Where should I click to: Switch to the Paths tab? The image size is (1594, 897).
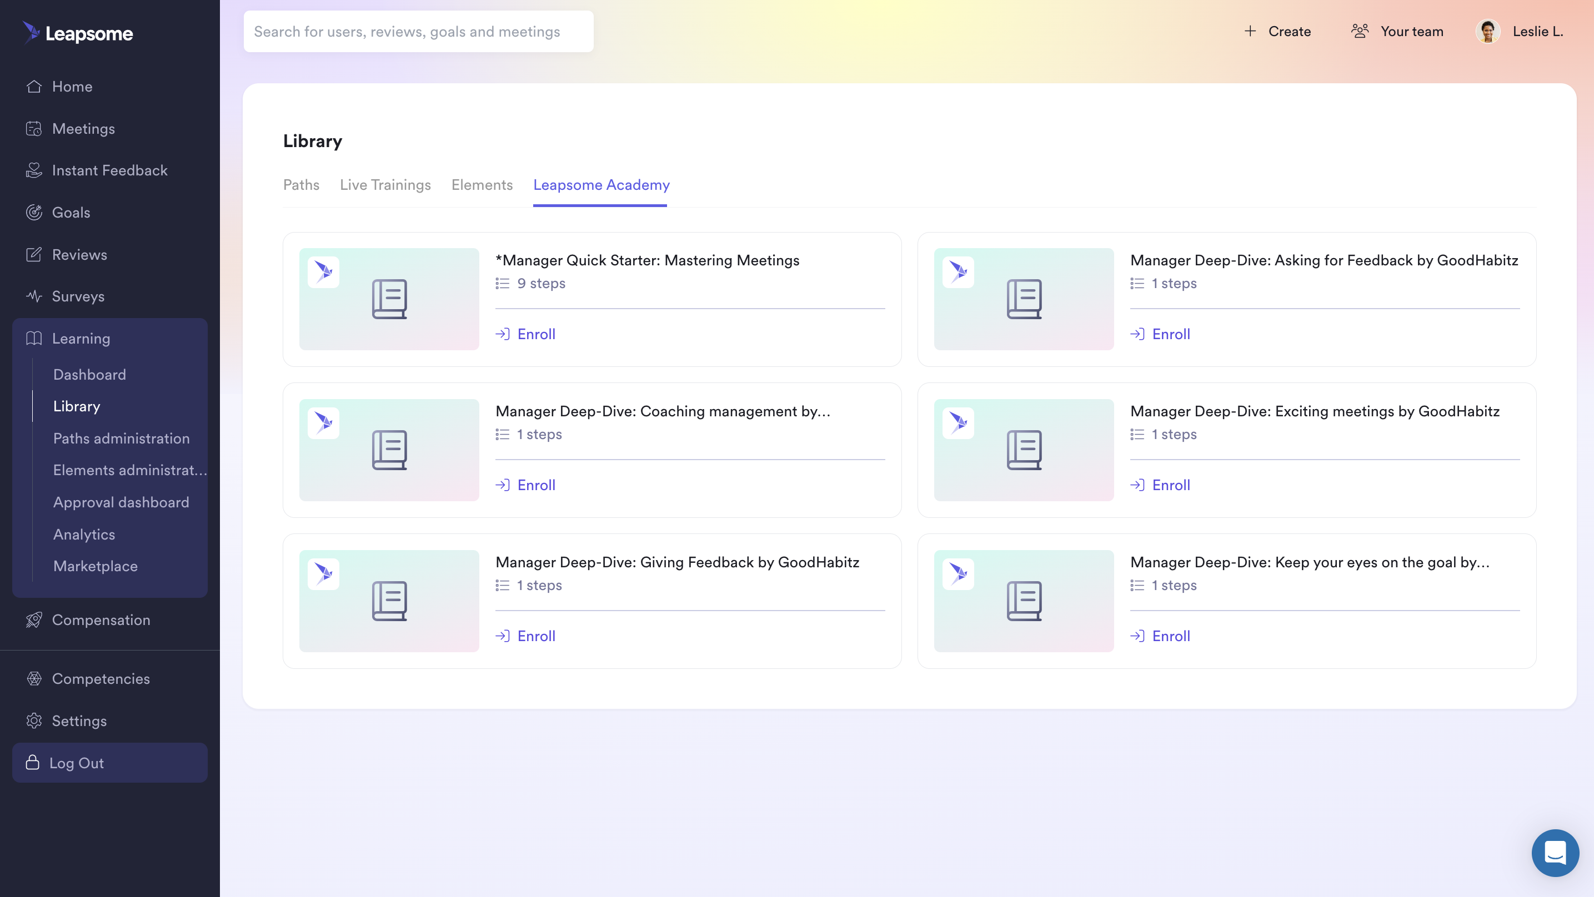(302, 185)
